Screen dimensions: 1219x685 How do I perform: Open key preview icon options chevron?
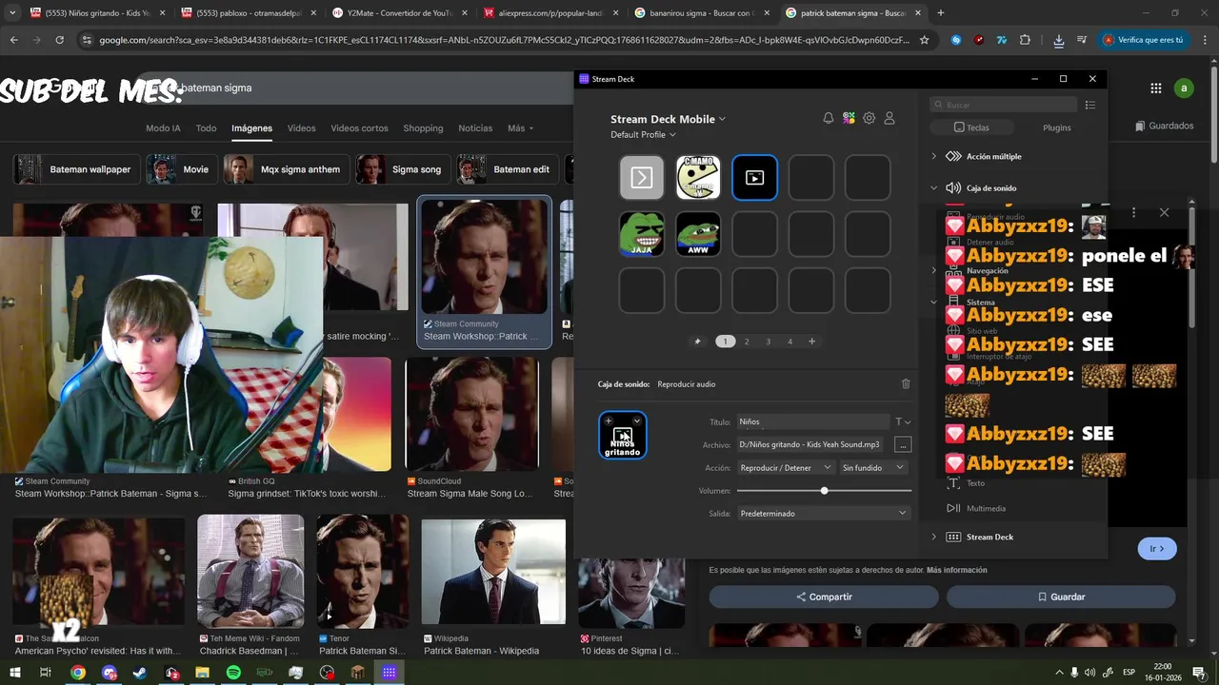click(637, 421)
